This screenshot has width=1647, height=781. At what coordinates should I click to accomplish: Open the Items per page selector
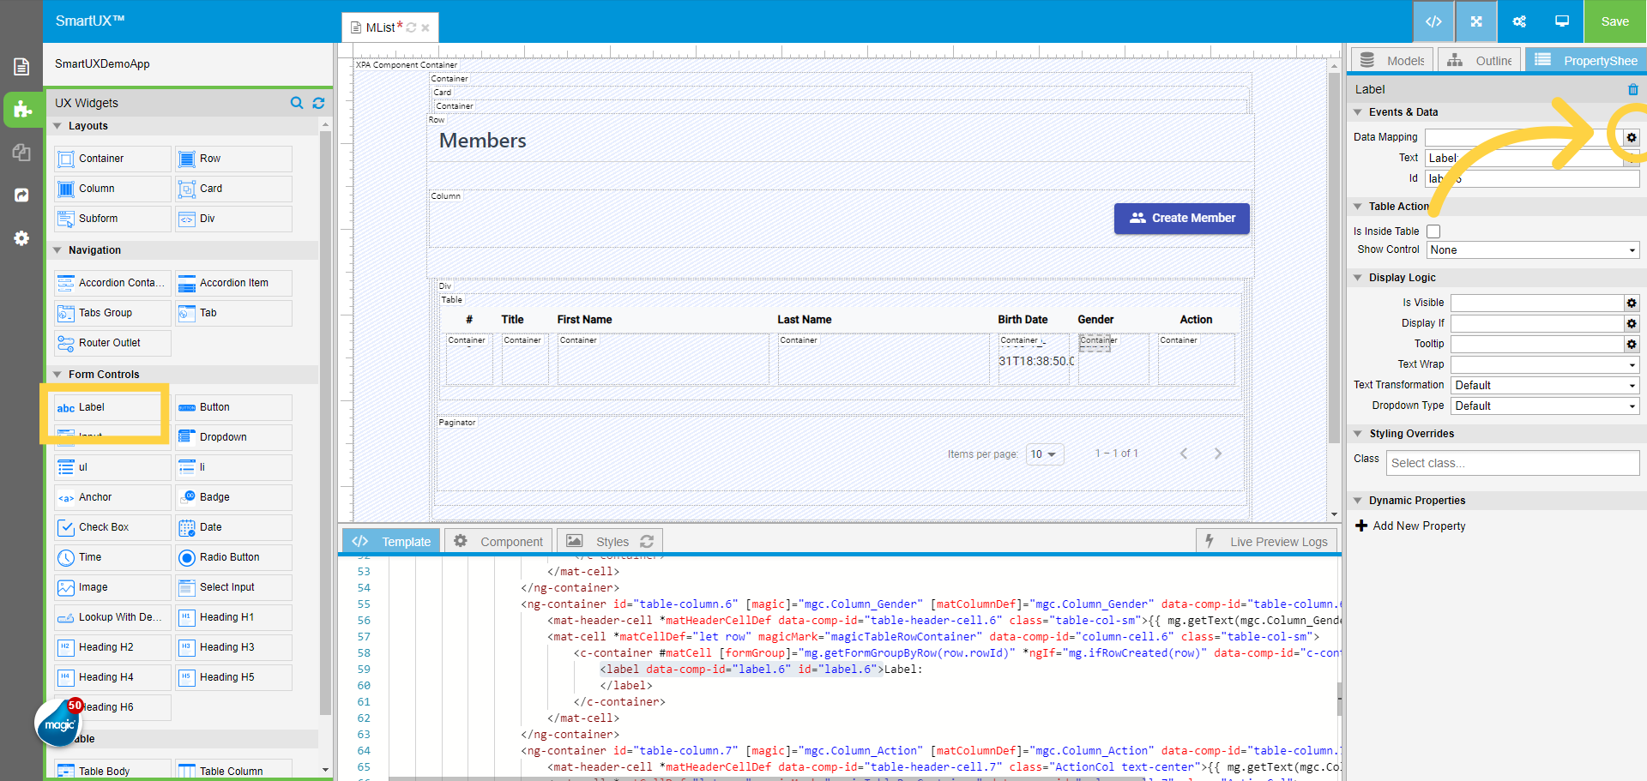[x=1044, y=454]
